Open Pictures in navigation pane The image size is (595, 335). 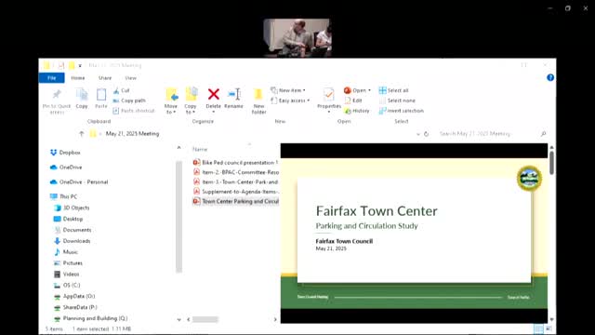point(68,262)
